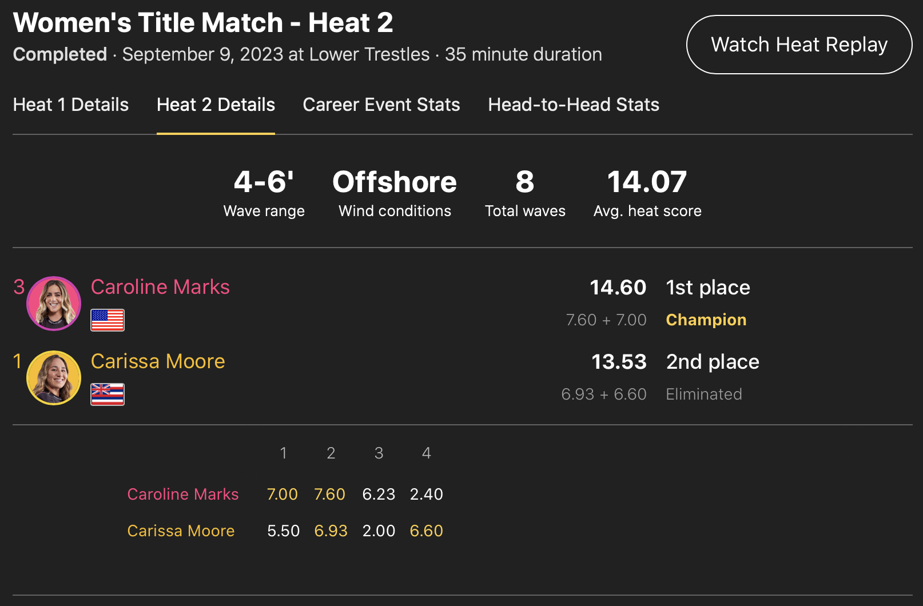Select Carissa Moore's 6.93 wave score
The height and width of the screenshot is (606, 923).
tap(331, 531)
